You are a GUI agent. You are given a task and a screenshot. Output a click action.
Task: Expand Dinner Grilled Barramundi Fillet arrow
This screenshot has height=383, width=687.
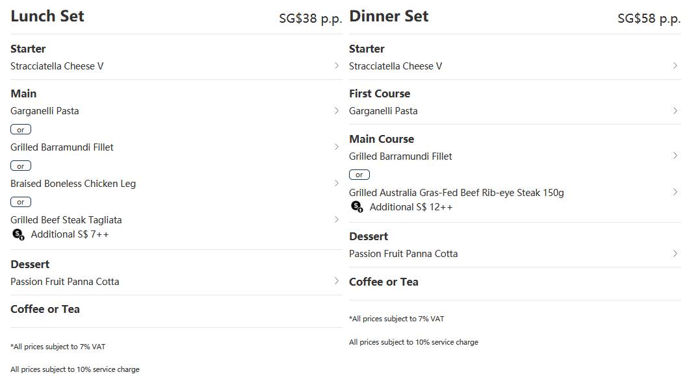tap(675, 156)
